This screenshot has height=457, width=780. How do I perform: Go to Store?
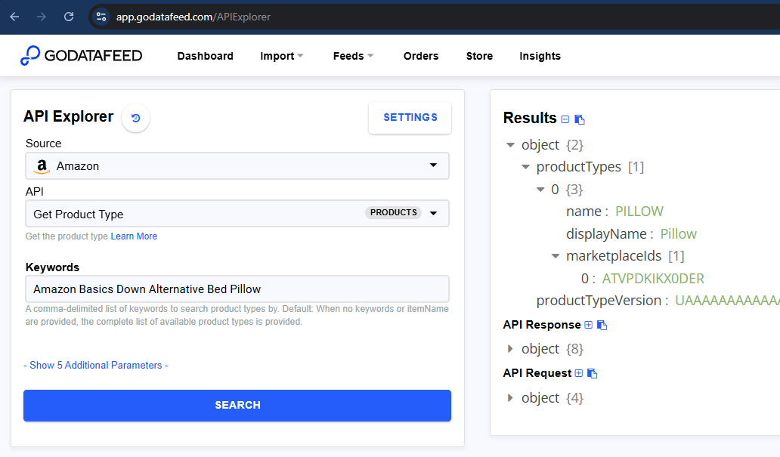pyautogui.click(x=479, y=56)
